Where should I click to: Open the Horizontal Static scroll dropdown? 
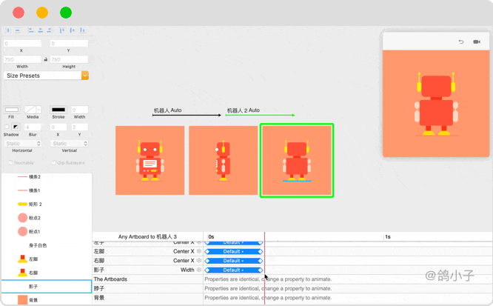pos(22,143)
